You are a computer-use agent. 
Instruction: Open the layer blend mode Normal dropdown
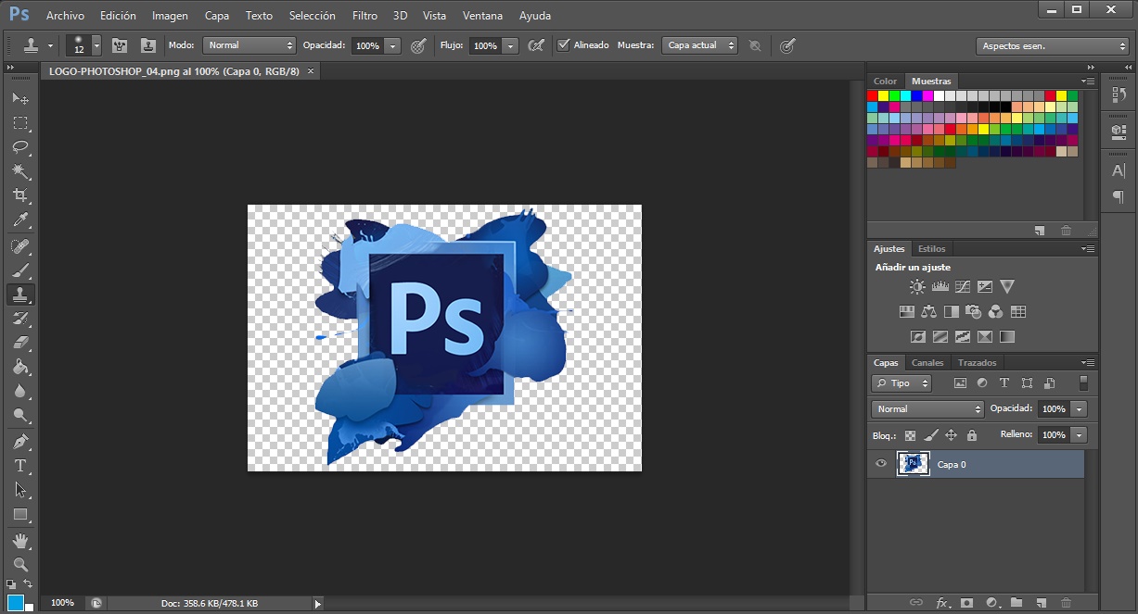point(927,408)
